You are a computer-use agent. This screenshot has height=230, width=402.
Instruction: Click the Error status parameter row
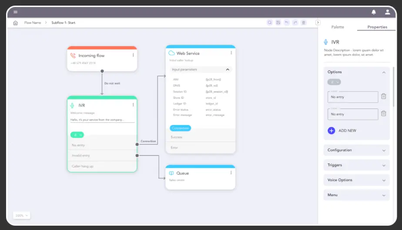201,109
